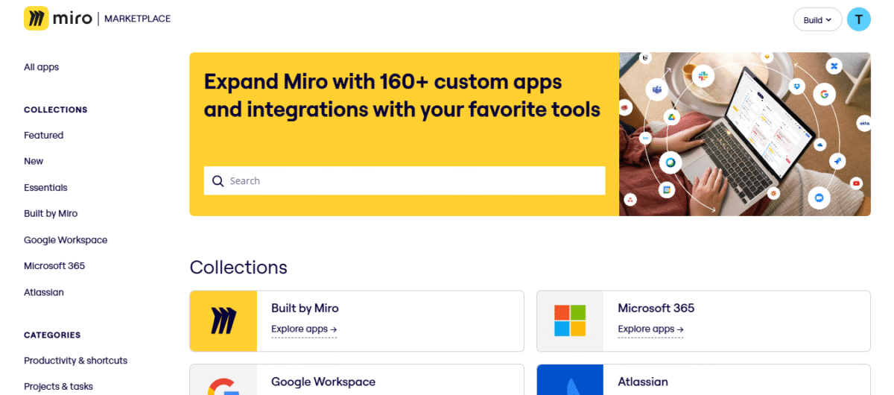
Task: Click the CATEGORIES sidebar heading
Action: pyautogui.click(x=52, y=335)
